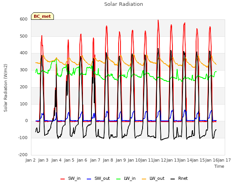Click the Jan 3 tick label
Image resolution: width=248 pixels, height=186 pixels.
43,160
